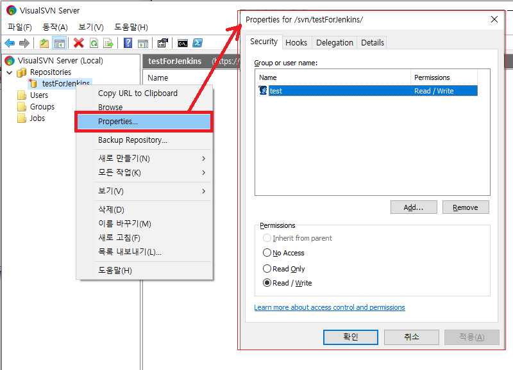Choose 삭제(D) in context menu
The image size is (513, 370).
coord(111,209)
